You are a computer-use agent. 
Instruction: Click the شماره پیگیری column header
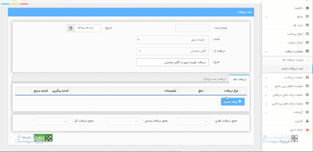[x=60, y=91]
